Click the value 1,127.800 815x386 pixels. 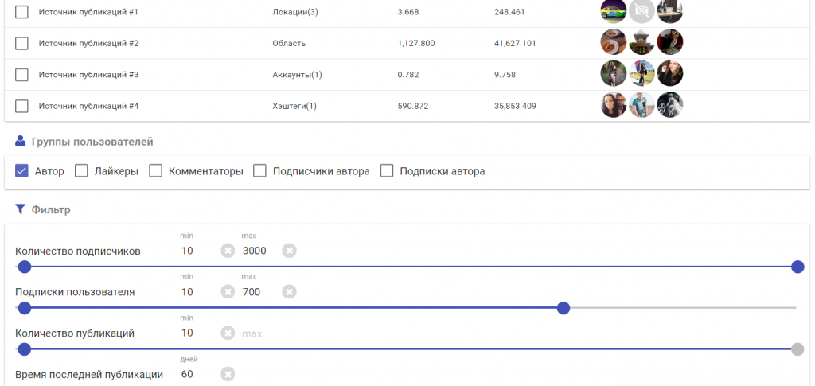[415, 43]
